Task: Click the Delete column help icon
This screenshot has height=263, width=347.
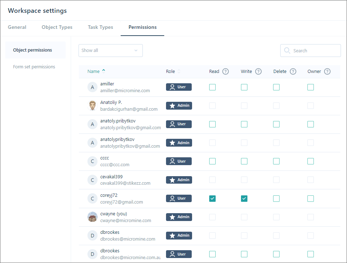Action: [x=293, y=72]
